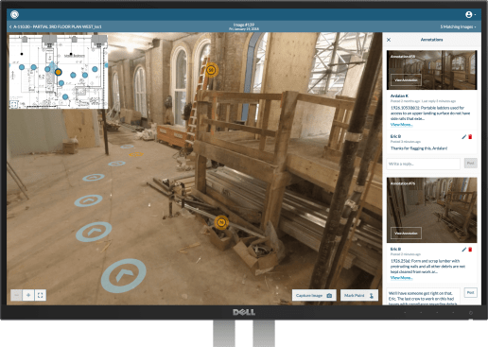The height and width of the screenshot is (347, 488).
Task: Click the reply box starting 'We'll have someone'
Action: [x=423, y=297]
